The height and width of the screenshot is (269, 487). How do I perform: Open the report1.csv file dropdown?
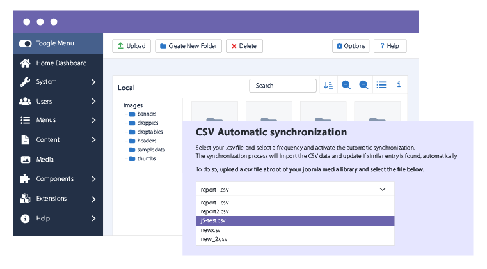295,189
